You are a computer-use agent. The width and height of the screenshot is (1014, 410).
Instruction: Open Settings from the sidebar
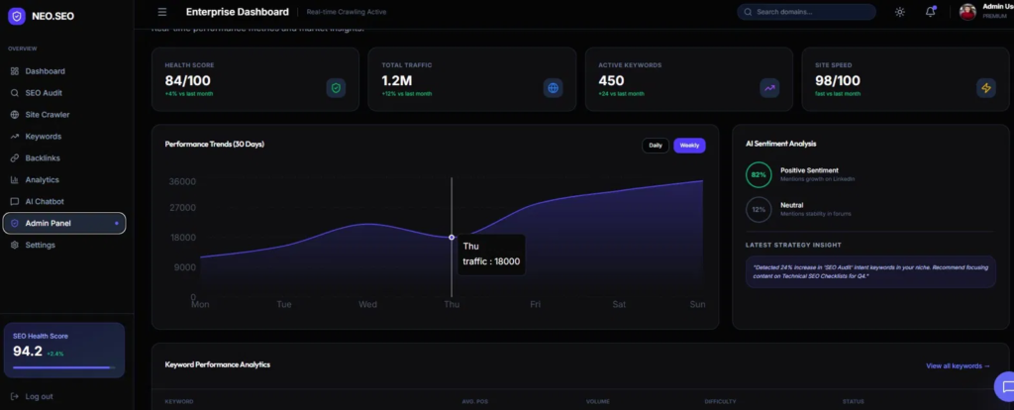click(x=64, y=245)
